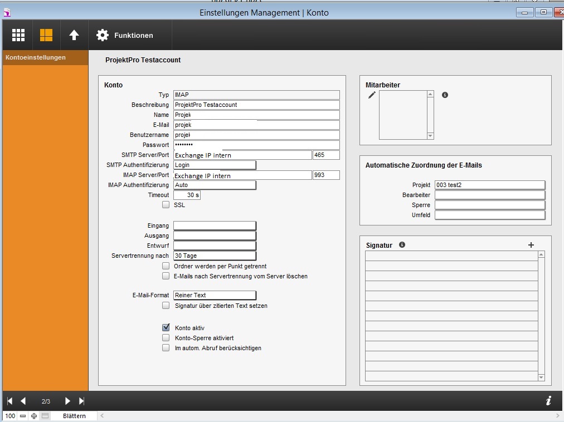This screenshot has width=564, height=422.
Task: Toggle Signatur über zitierten Text setzen
Action: [166, 306]
